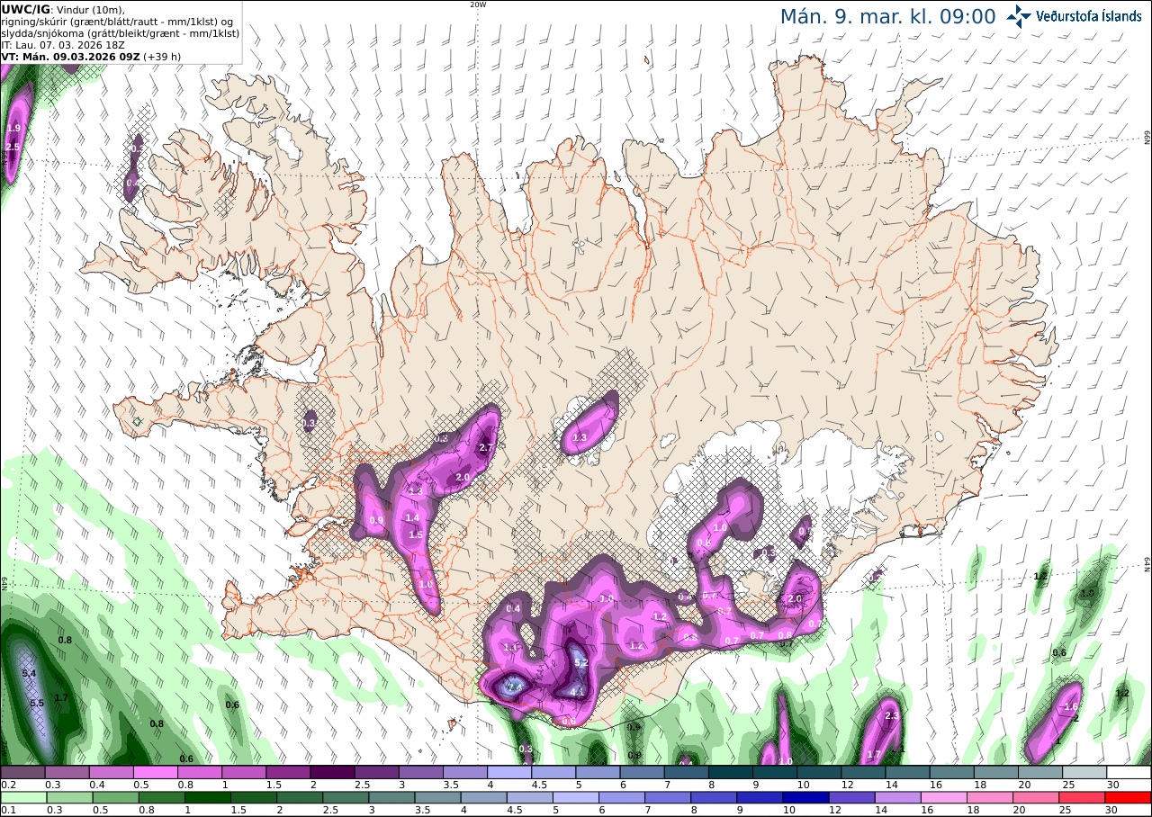Click the 66N latitude label

click(1147, 138)
